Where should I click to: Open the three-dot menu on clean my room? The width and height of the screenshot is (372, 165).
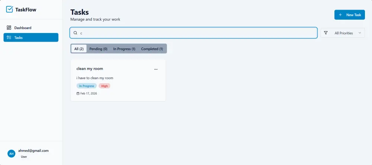tap(156, 69)
